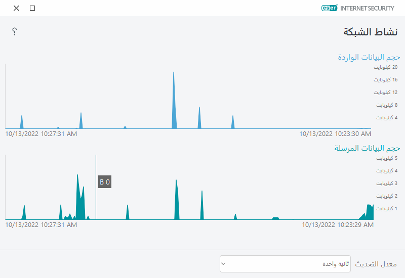This screenshot has width=405, height=278.
Task: Click received chart timestamp 10:27:31 AM
Action: [x=41, y=134]
